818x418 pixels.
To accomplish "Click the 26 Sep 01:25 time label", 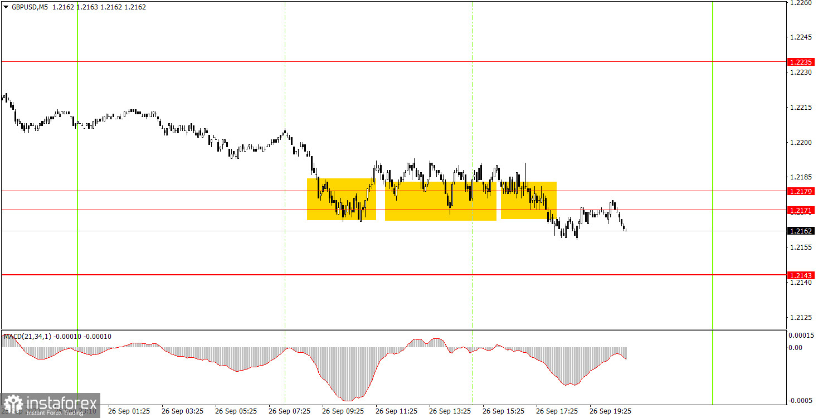I will click(x=129, y=411).
